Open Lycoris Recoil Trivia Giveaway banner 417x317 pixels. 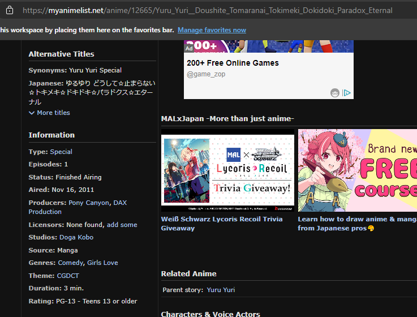pyautogui.click(x=227, y=170)
